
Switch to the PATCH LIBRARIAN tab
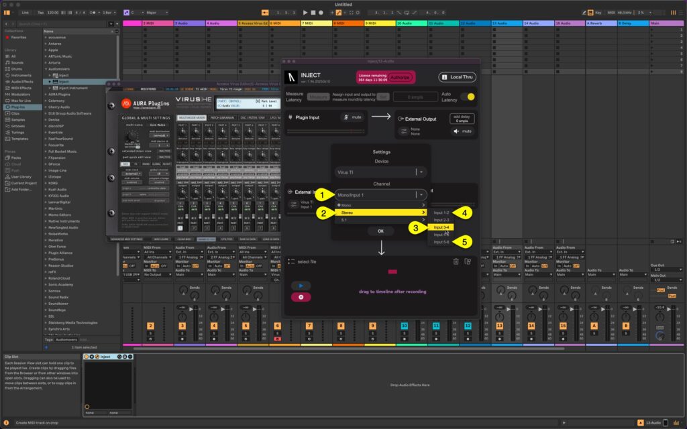click(222, 117)
